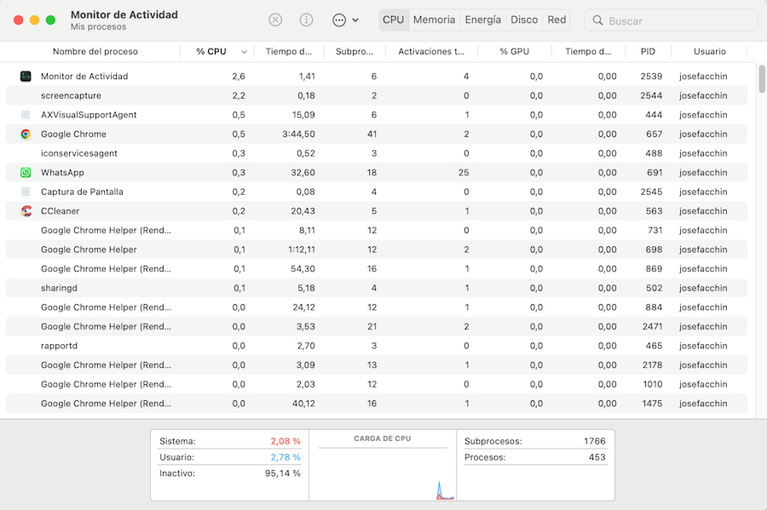
Task: Click the Mis procesos subtitle
Action: click(98, 27)
